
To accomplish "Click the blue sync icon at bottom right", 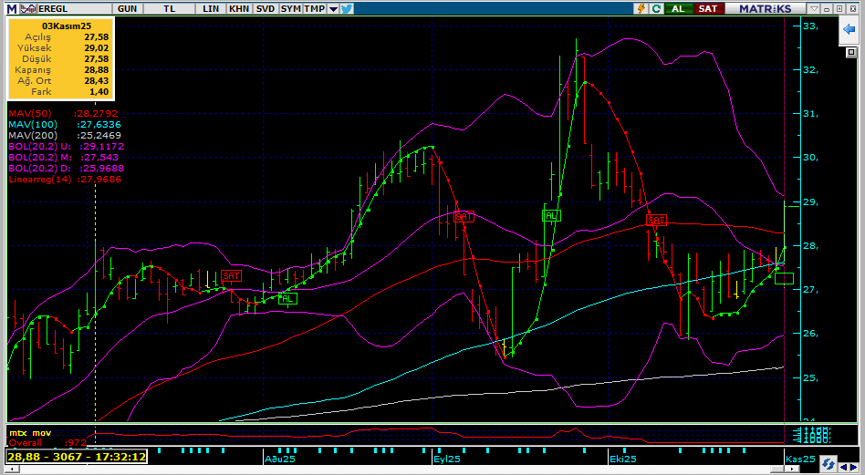I will pos(827,463).
